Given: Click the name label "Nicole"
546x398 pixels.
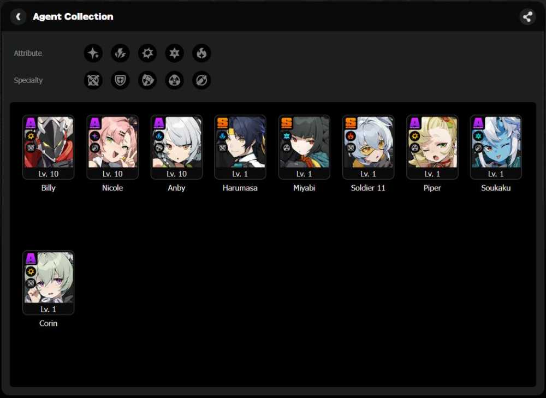Looking at the screenshot, I should 112,188.
